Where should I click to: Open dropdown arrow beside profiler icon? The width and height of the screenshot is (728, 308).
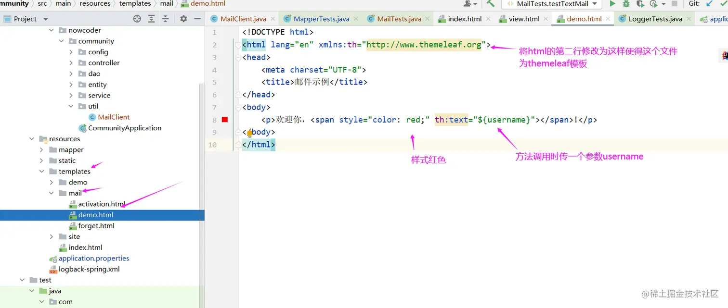click(x=663, y=4)
